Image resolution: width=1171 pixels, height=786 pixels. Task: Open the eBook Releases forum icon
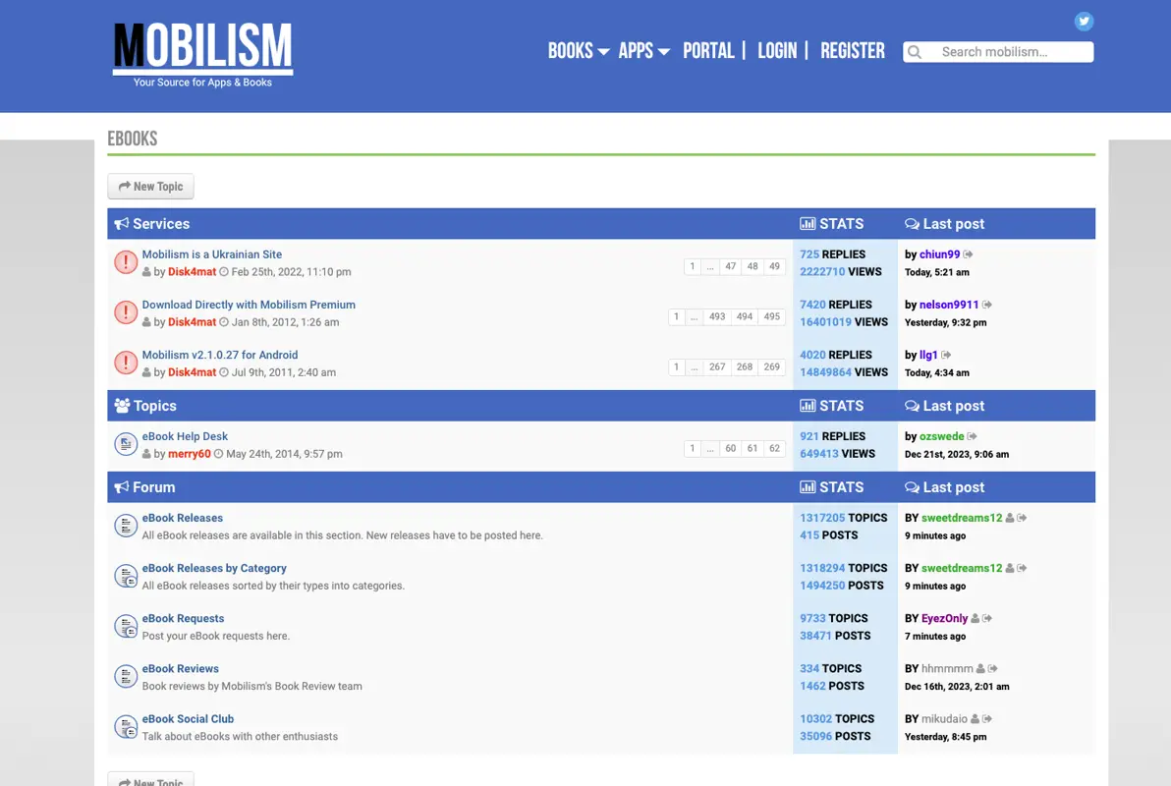[x=126, y=526]
